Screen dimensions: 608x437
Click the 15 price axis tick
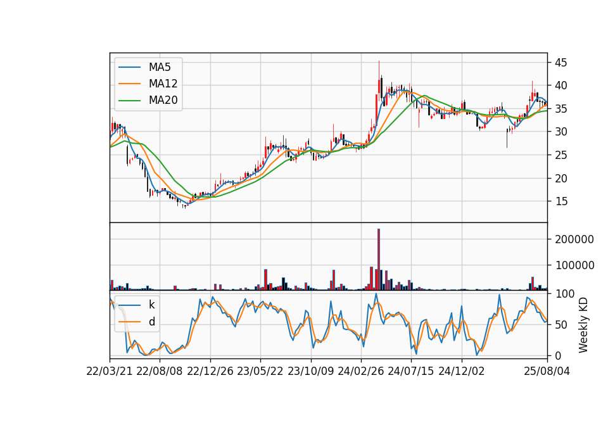pos(560,201)
